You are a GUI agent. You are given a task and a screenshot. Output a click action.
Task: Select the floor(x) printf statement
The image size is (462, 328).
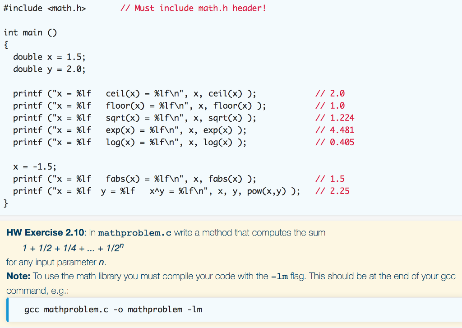pyautogui.click(x=135, y=106)
